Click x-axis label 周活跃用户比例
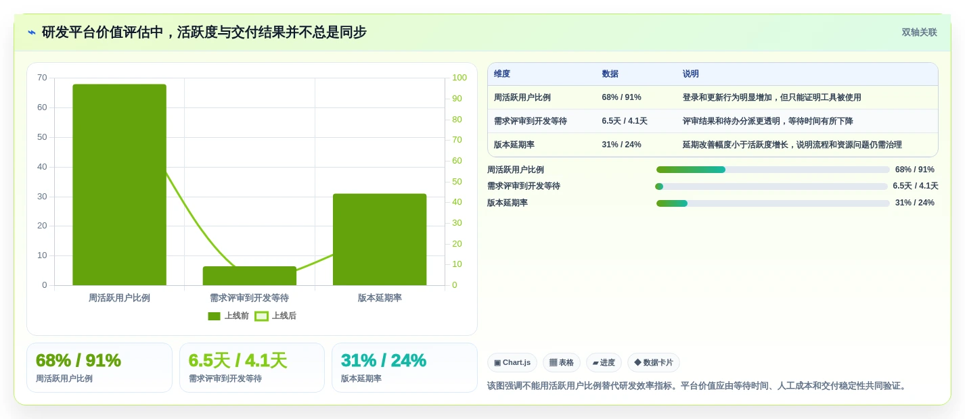The width and height of the screenshot is (965, 419). 120,298
